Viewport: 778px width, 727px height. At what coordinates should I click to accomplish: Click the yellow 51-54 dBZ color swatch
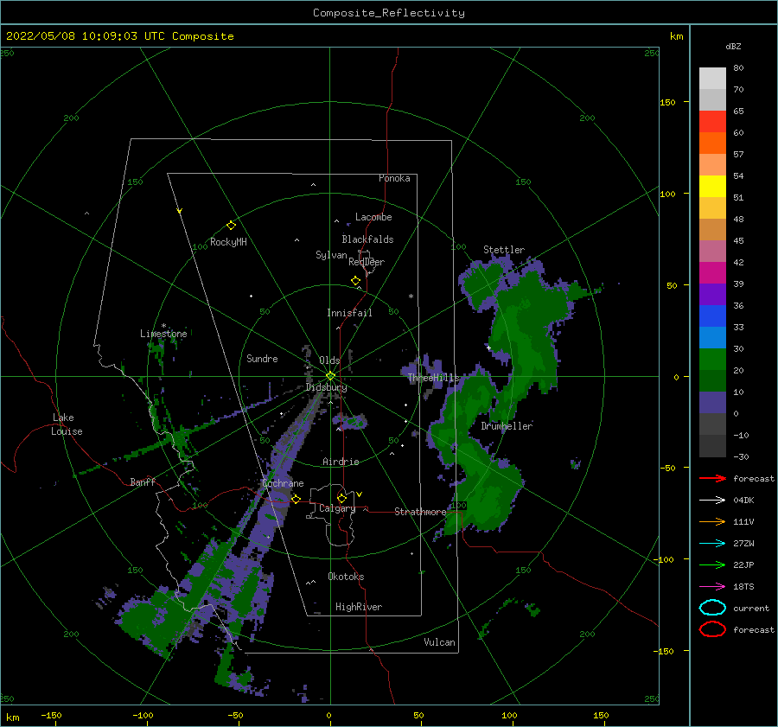712,186
